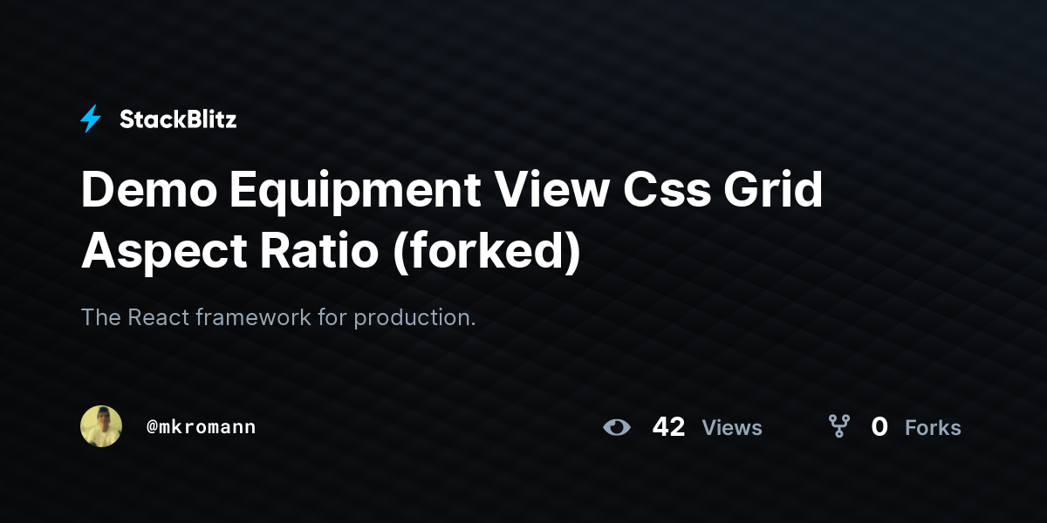
Task: Click the blue StackBlitz lightning bolt icon
Action: pos(91,119)
